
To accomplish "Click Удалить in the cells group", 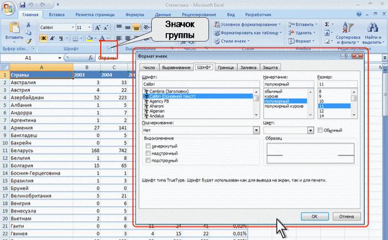I will click(302, 32).
